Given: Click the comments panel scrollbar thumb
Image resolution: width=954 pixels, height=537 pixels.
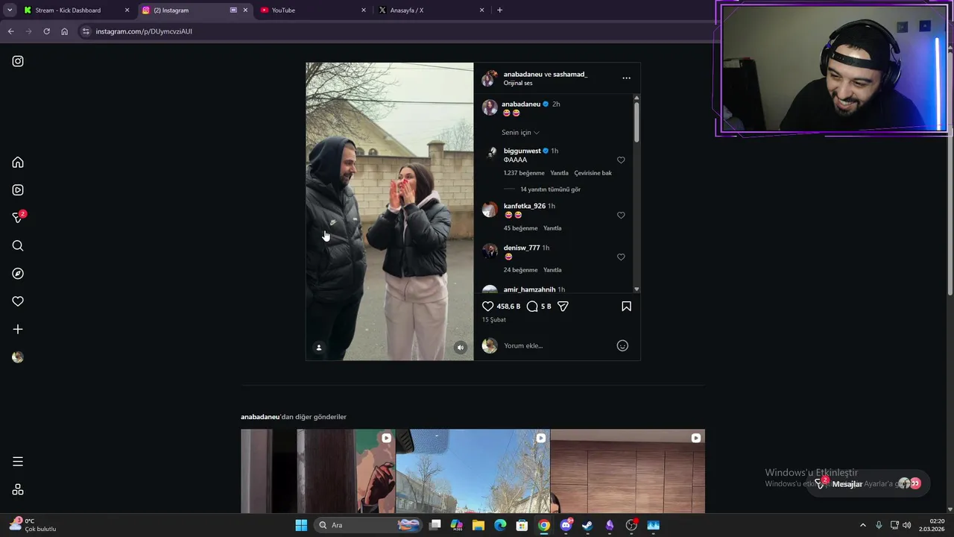Looking at the screenshot, I should [636, 122].
